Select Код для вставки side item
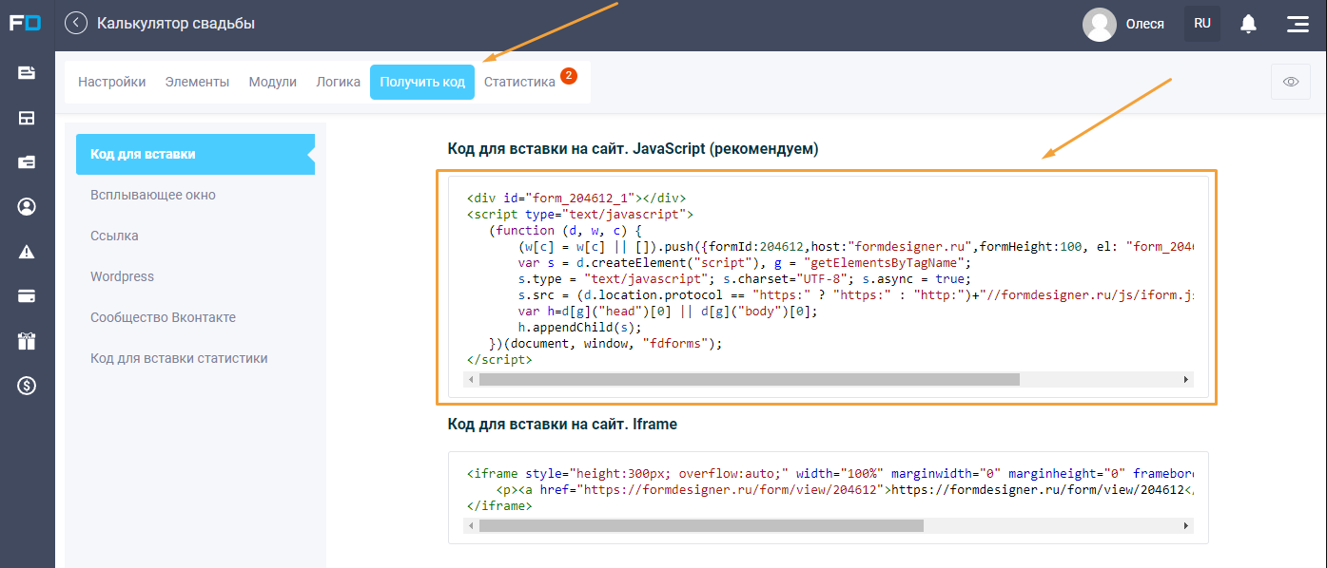The width and height of the screenshot is (1327, 568). coord(195,154)
